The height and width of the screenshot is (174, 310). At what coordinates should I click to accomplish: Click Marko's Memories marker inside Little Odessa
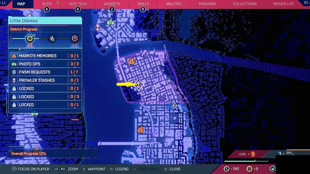point(131,61)
